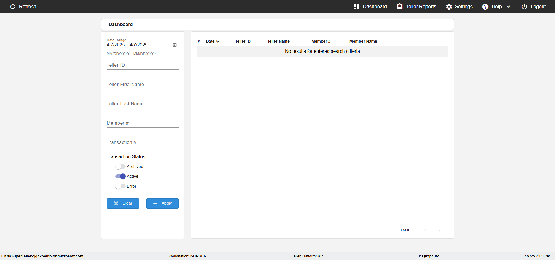The width and height of the screenshot is (555, 260).
Task: Open the Help menu label
Action: click(x=497, y=7)
